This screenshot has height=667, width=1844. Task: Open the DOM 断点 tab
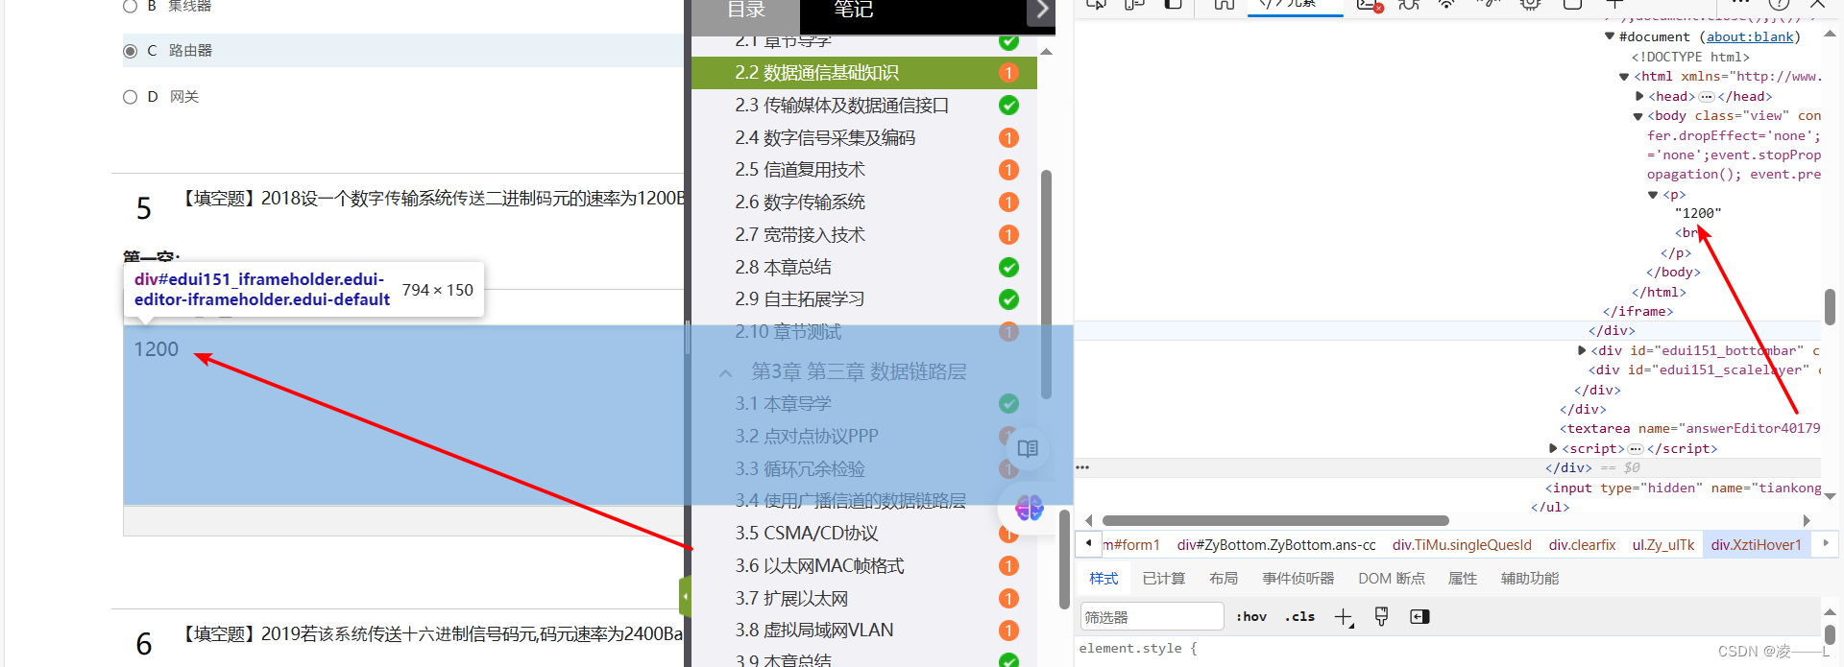pos(1392,579)
